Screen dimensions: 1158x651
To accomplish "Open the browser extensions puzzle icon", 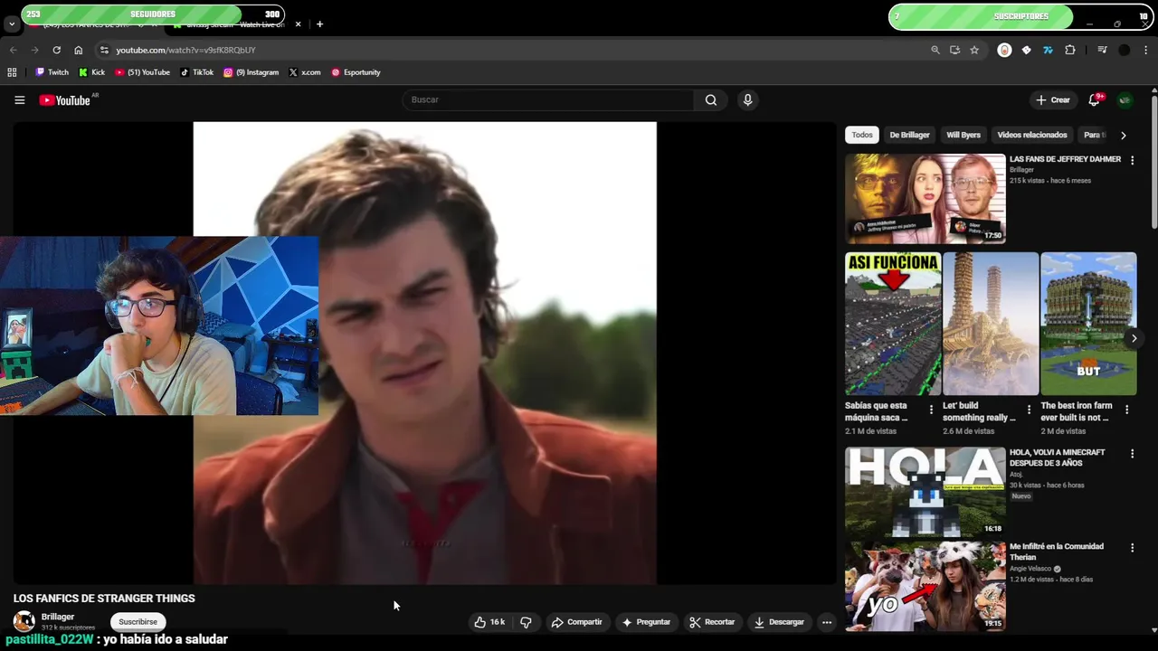I will point(1070,50).
